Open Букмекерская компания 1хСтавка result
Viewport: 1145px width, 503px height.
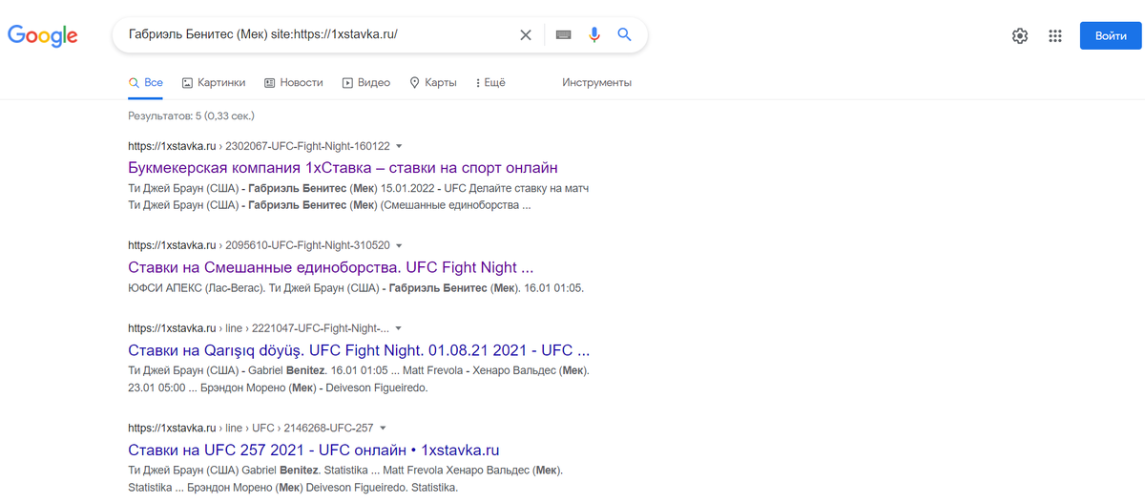pyautogui.click(x=343, y=168)
